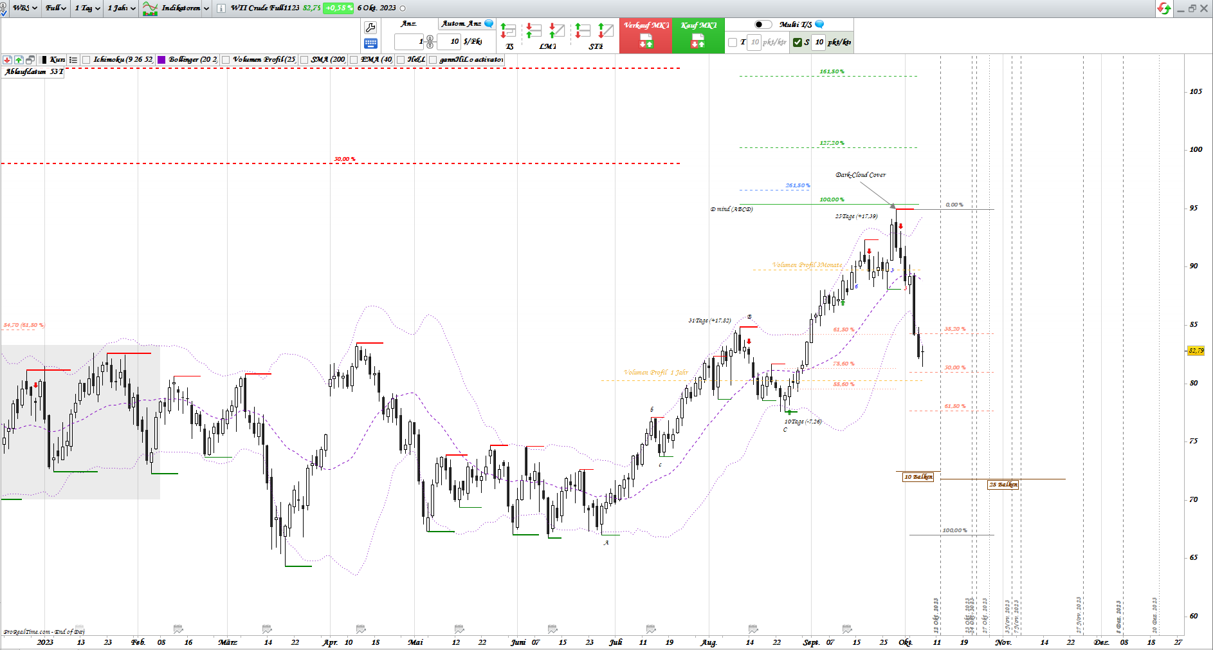Expand the arrow right of Indikatoren
The image size is (1213, 650).
point(206,8)
